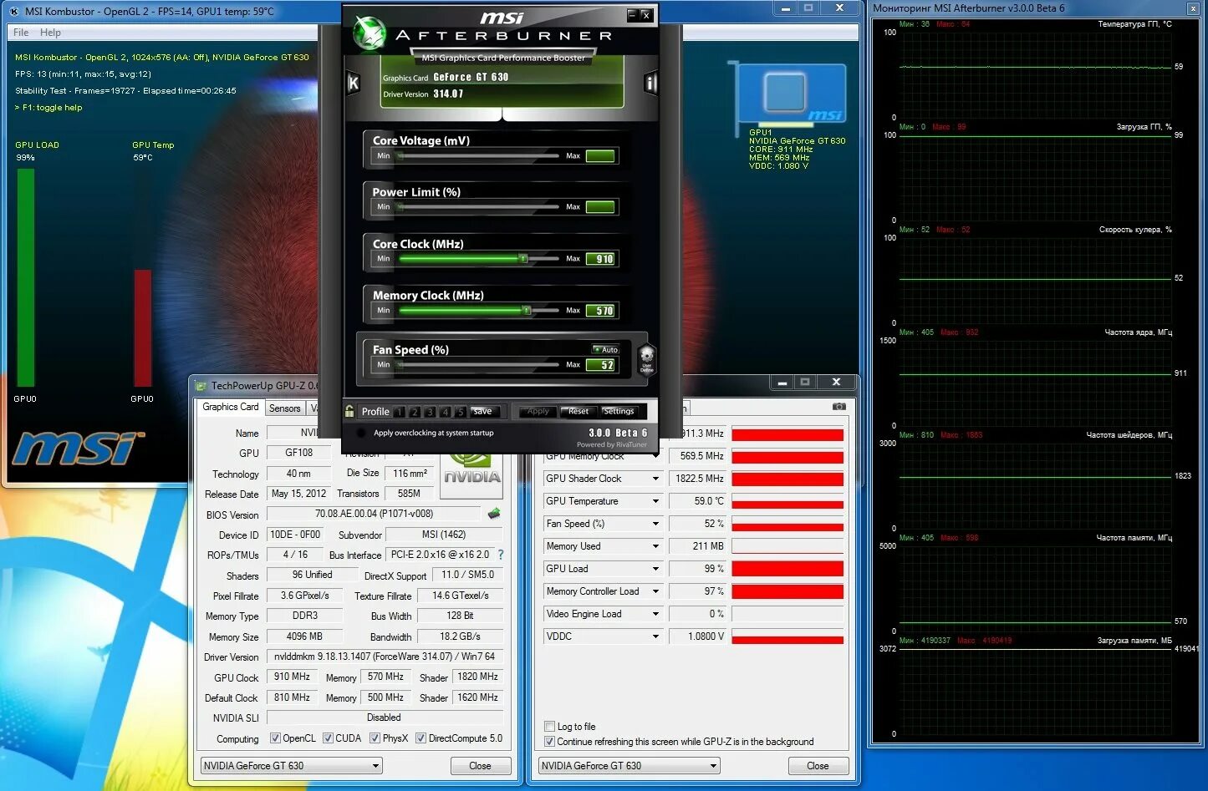This screenshot has height=791, width=1208.
Task: Open the Kombustor File menu
Action: (x=21, y=33)
